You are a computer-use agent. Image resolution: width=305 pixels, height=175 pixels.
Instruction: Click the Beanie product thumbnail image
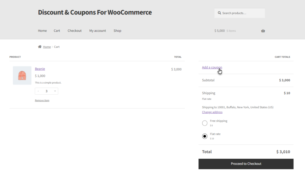pos(22,75)
